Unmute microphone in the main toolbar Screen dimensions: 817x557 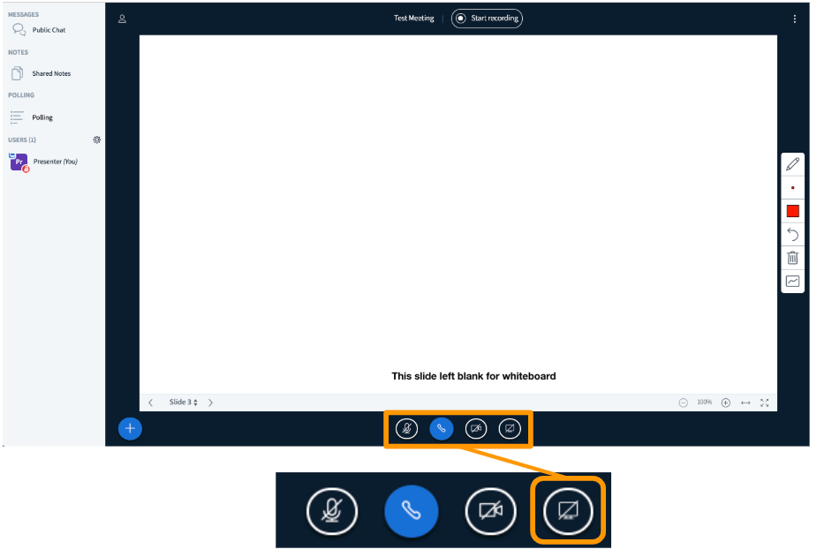click(406, 429)
